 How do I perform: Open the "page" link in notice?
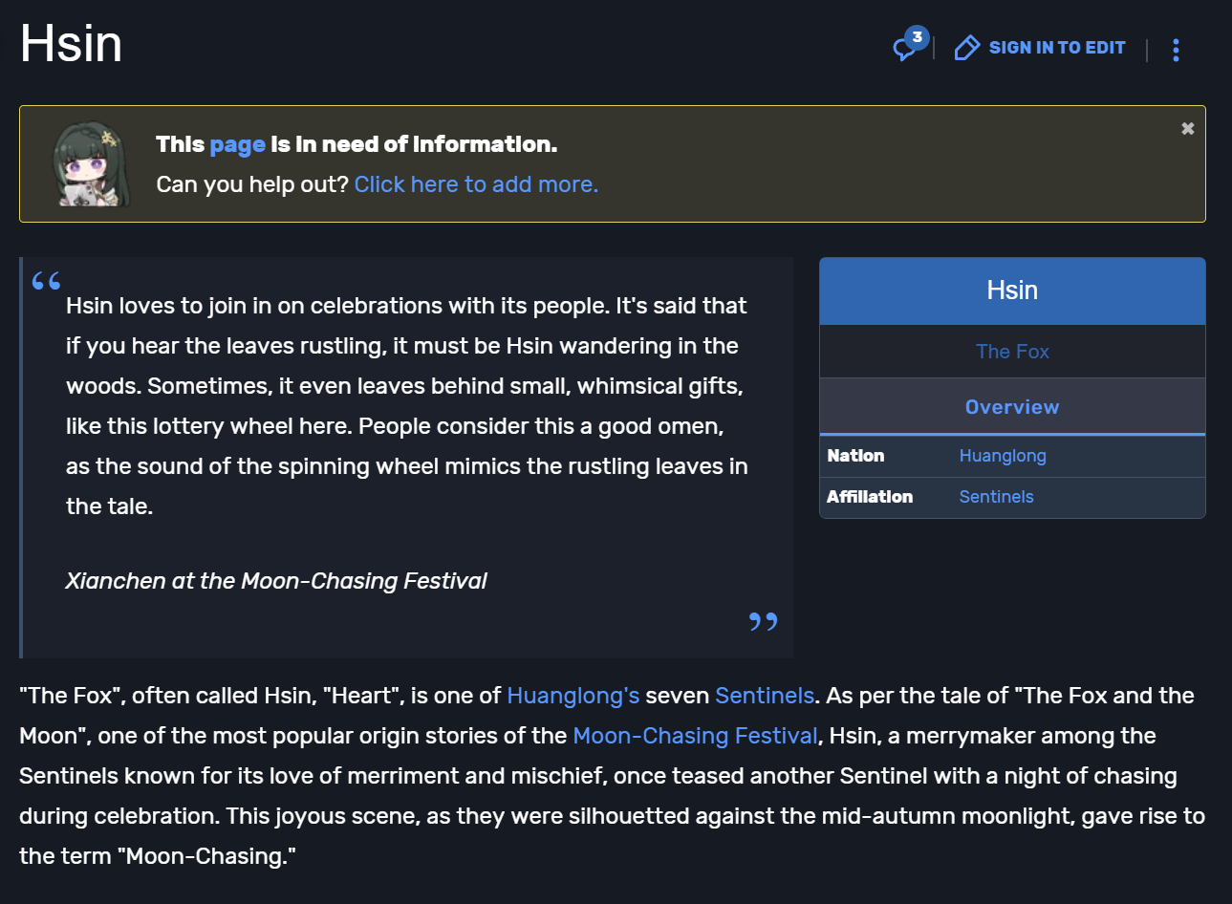click(237, 144)
